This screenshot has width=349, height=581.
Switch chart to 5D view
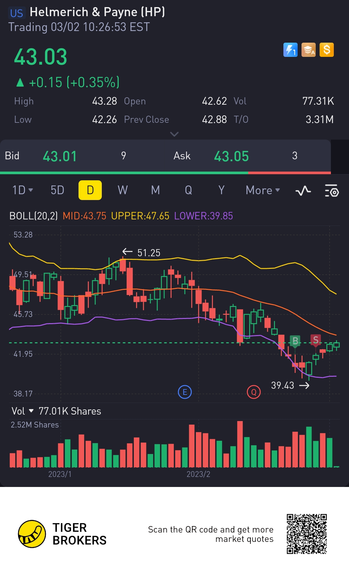pos(58,190)
